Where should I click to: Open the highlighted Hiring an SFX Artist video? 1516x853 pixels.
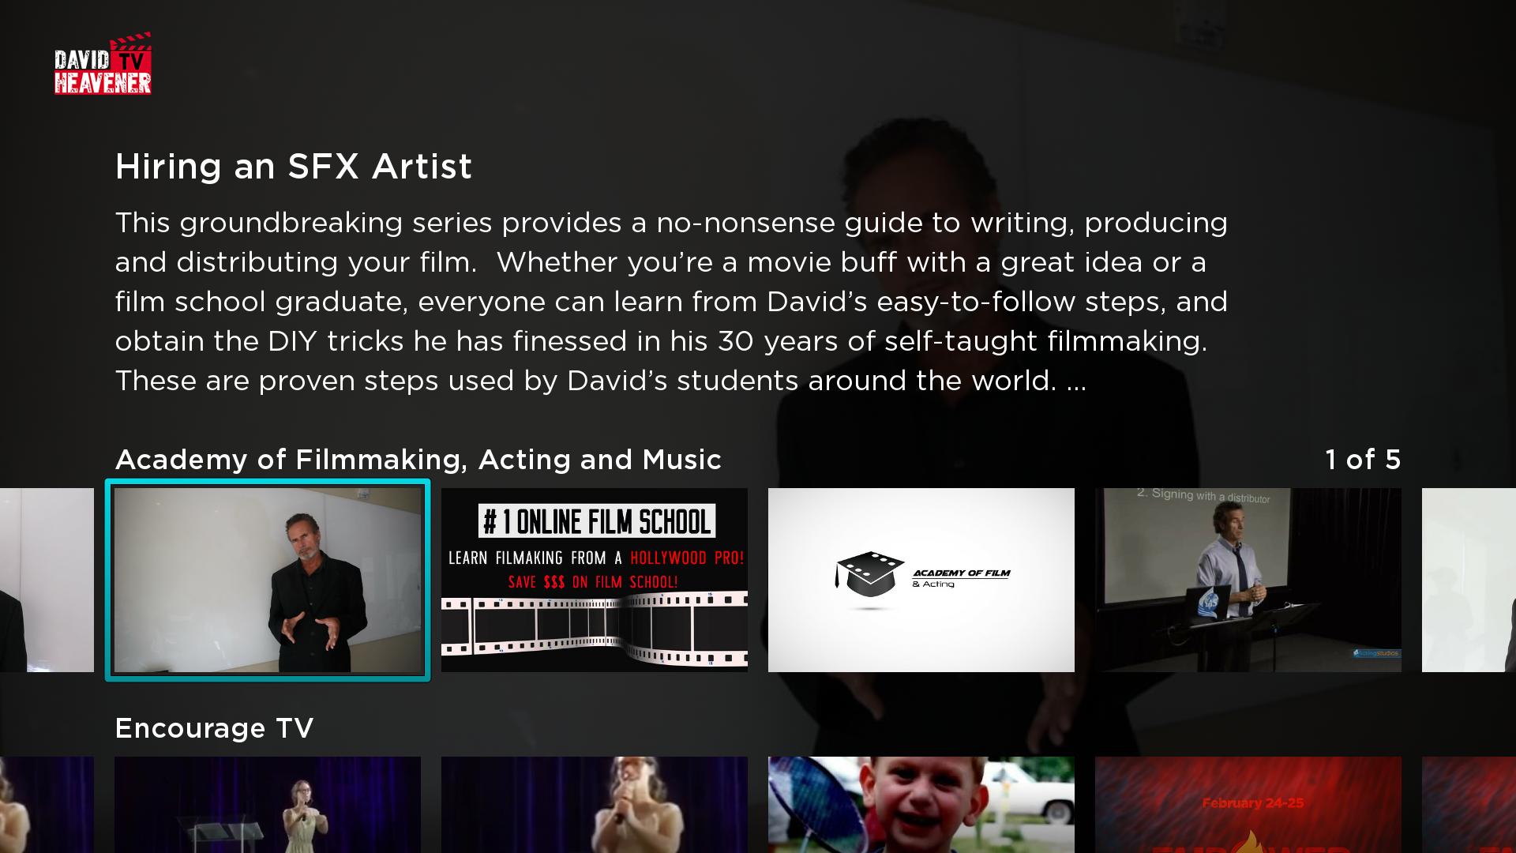pos(268,580)
